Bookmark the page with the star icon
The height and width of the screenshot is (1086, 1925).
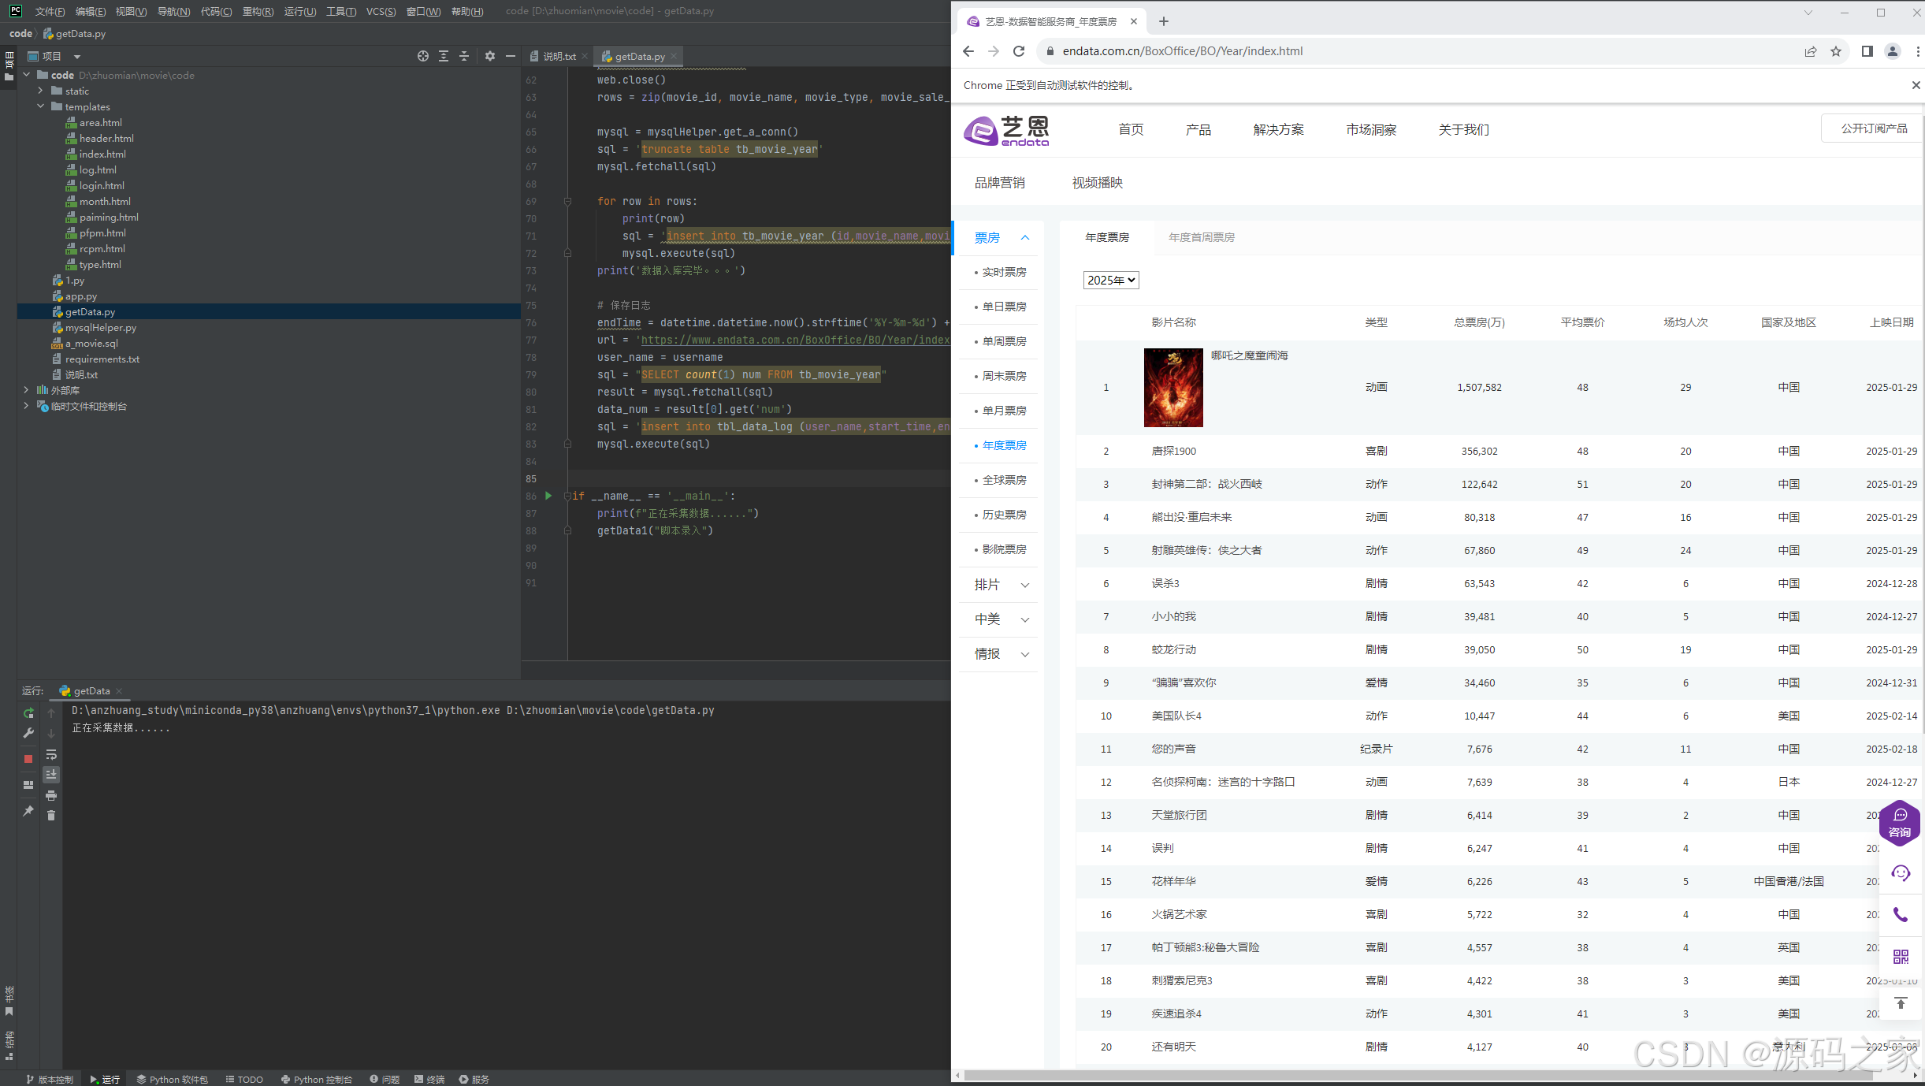point(1836,51)
